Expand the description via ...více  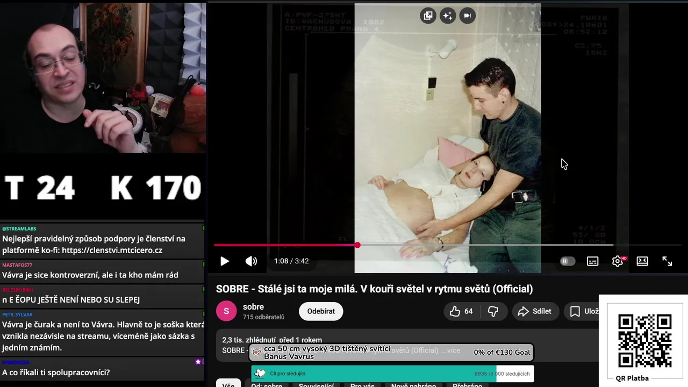(x=450, y=350)
